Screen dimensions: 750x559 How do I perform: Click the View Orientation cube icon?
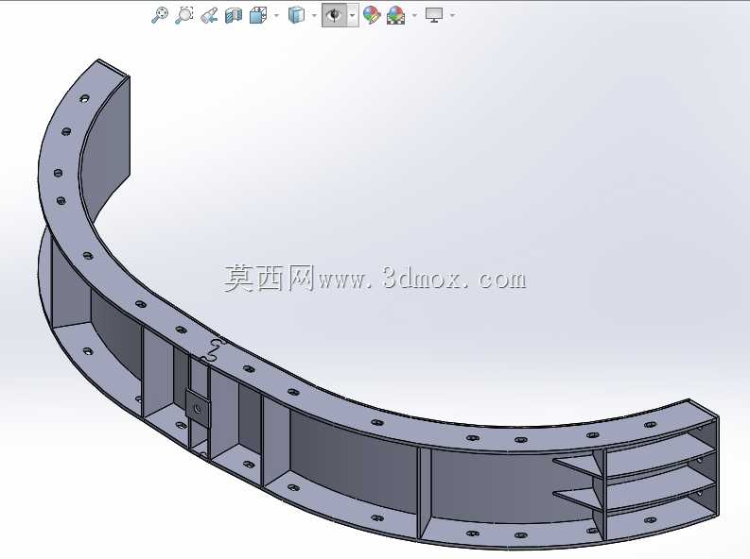tap(258, 15)
